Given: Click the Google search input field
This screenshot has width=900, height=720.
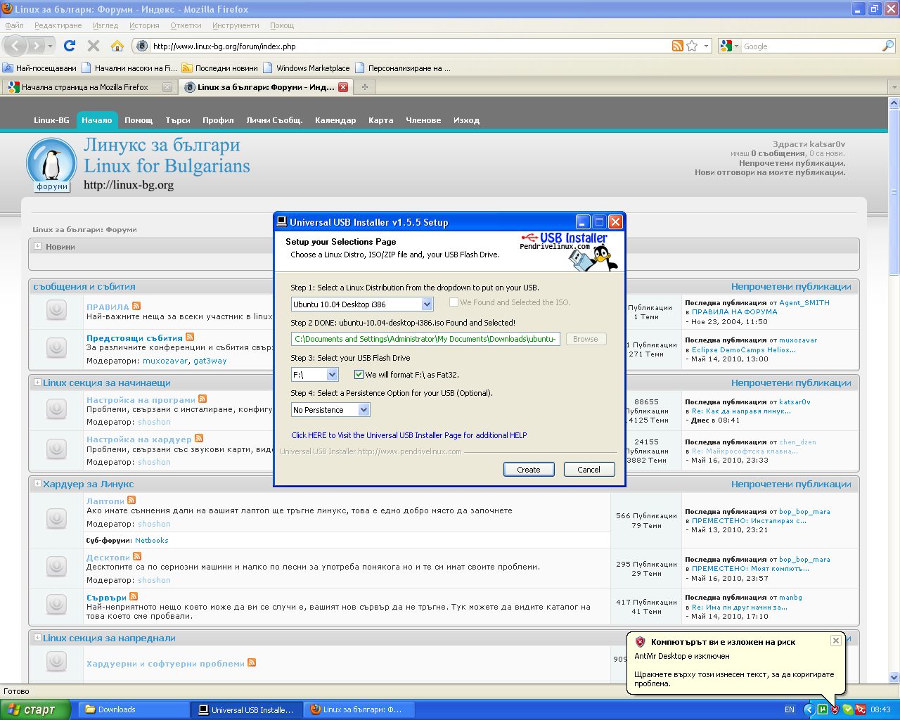Looking at the screenshot, I should point(811,46).
